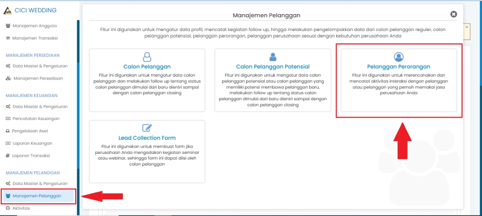Open Data Master & Pengaturan under Manajemen Persediaan
Image resolution: width=482 pixels, height=216 pixels.
(40, 66)
